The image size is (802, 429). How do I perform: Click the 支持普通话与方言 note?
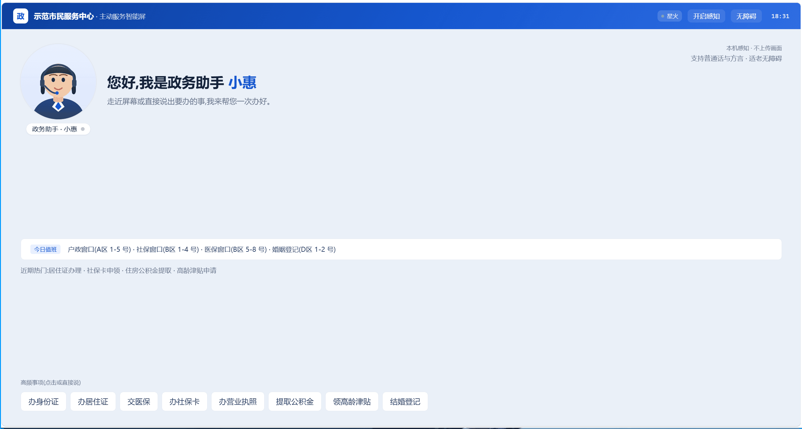(717, 59)
